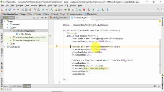Viewport: 164px width, 92px height.
Task: Open the Build menu
Action: click(49, 5)
